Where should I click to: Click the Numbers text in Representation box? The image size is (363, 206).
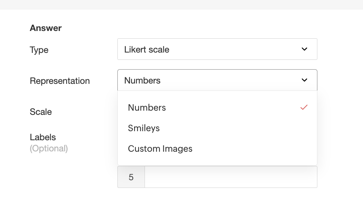(142, 80)
